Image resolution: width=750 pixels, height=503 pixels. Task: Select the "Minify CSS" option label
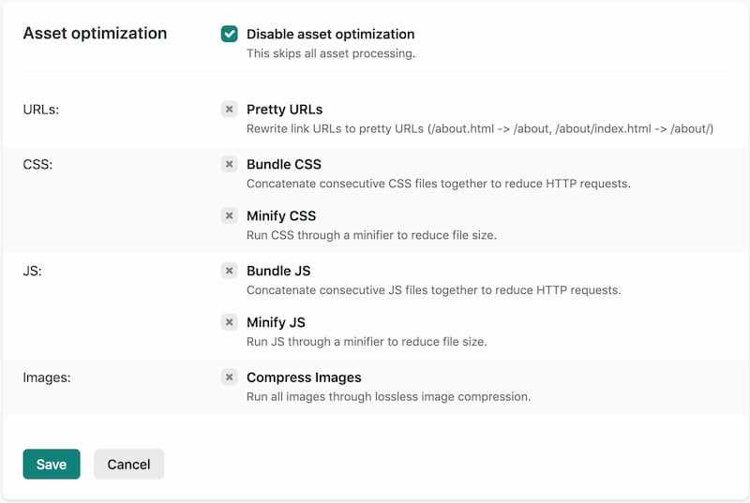tap(281, 215)
